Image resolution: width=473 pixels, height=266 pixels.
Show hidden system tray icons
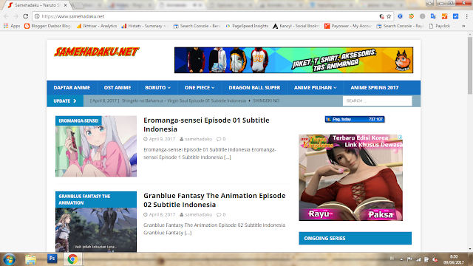tap(401, 259)
